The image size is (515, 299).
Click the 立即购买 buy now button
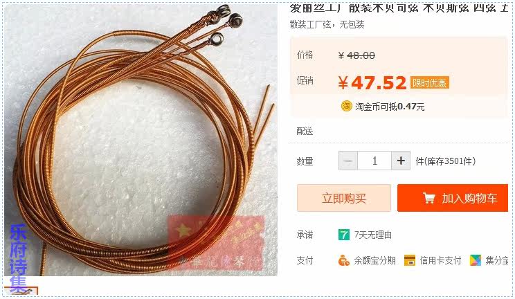(344, 198)
